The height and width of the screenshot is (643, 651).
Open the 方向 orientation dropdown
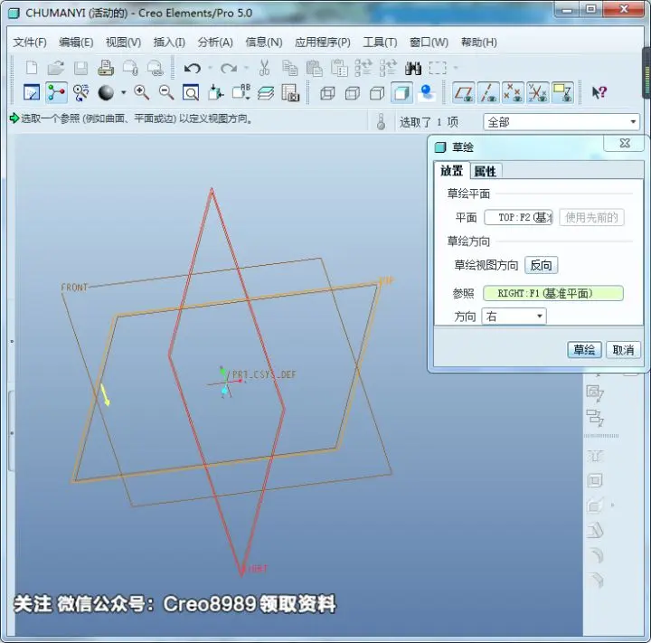pyautogui.click(x=514, y=317)
